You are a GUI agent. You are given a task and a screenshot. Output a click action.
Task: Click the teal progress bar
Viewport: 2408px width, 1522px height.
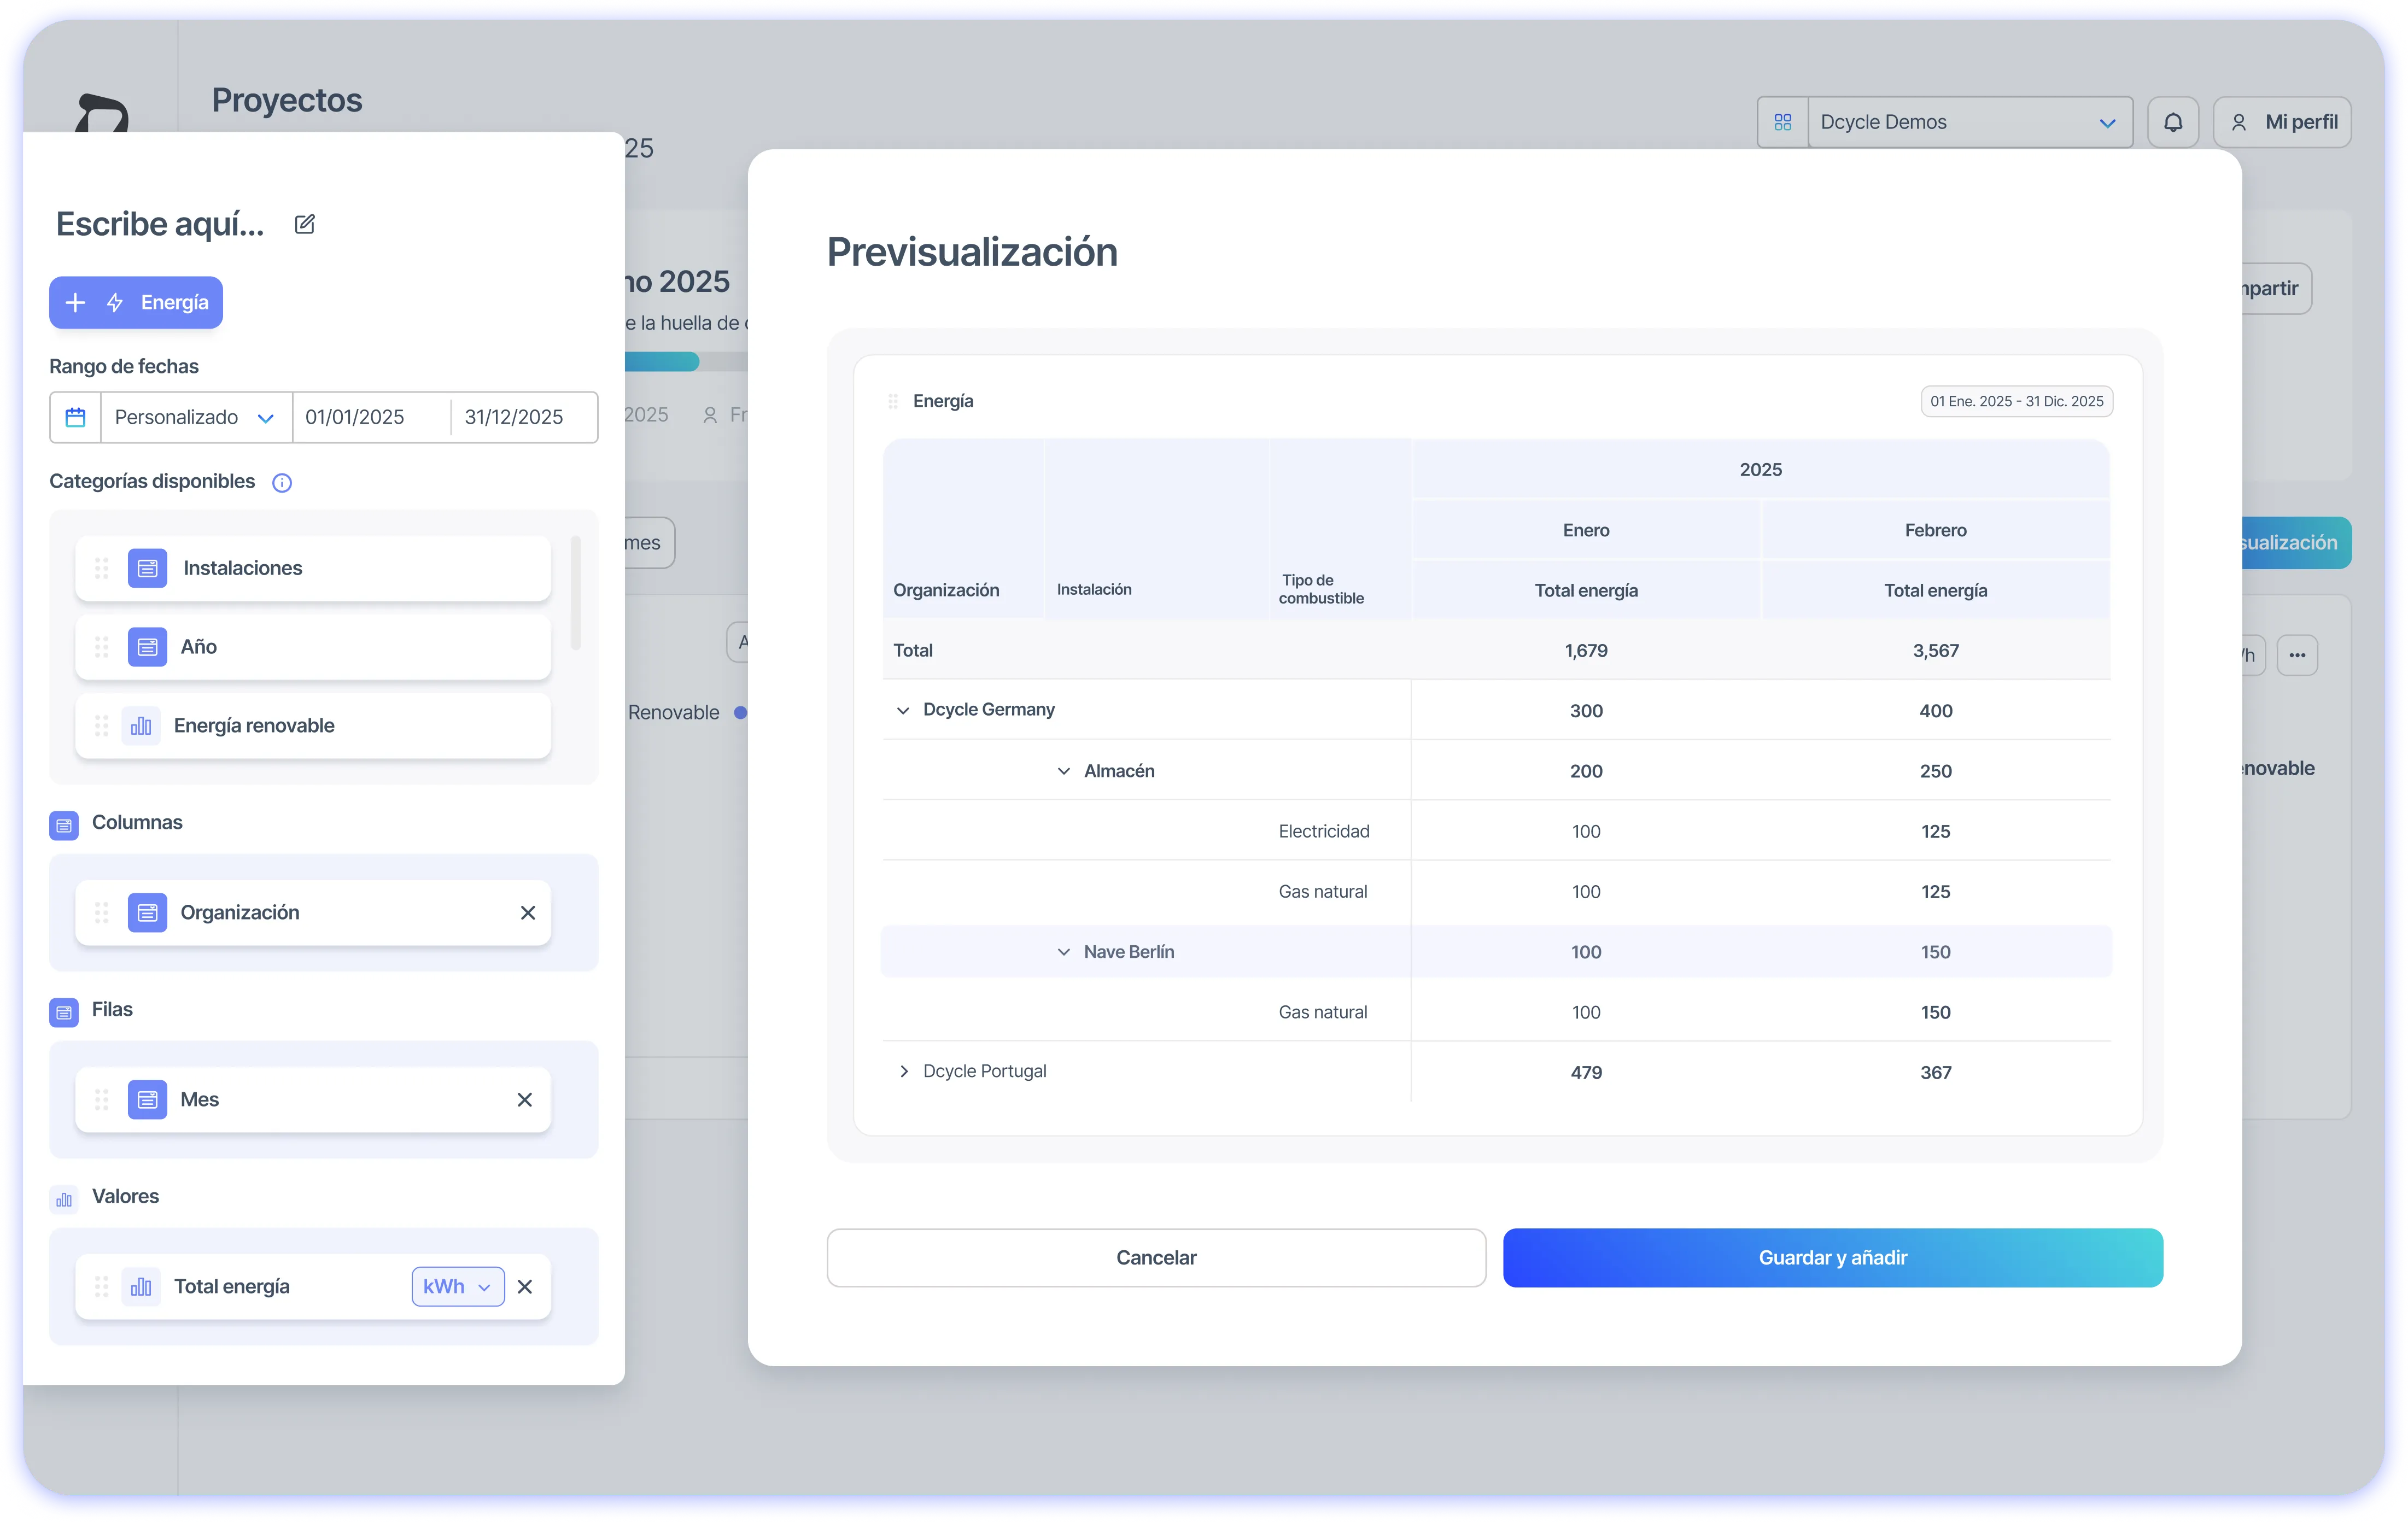click(x=660, y=361)
